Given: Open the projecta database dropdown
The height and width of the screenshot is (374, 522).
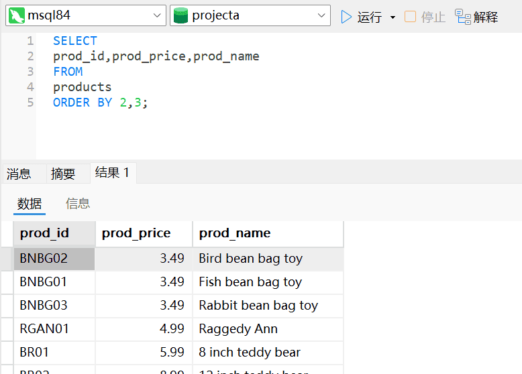Looking at the screenshot, I should tap(322, 15).
